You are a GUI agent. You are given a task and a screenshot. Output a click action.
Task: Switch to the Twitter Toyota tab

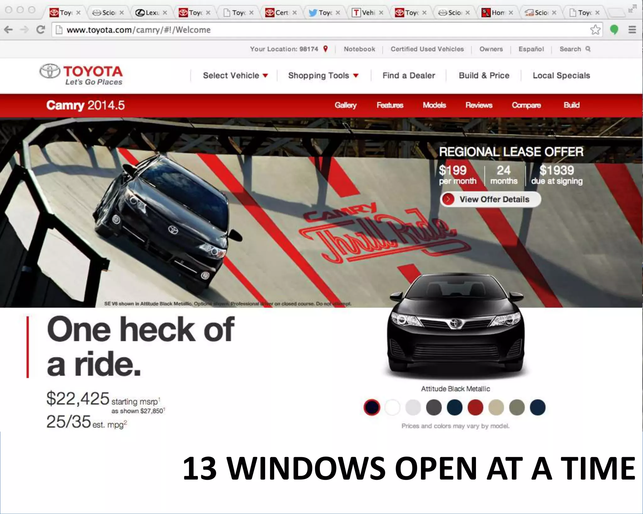(x=325, y=13)
